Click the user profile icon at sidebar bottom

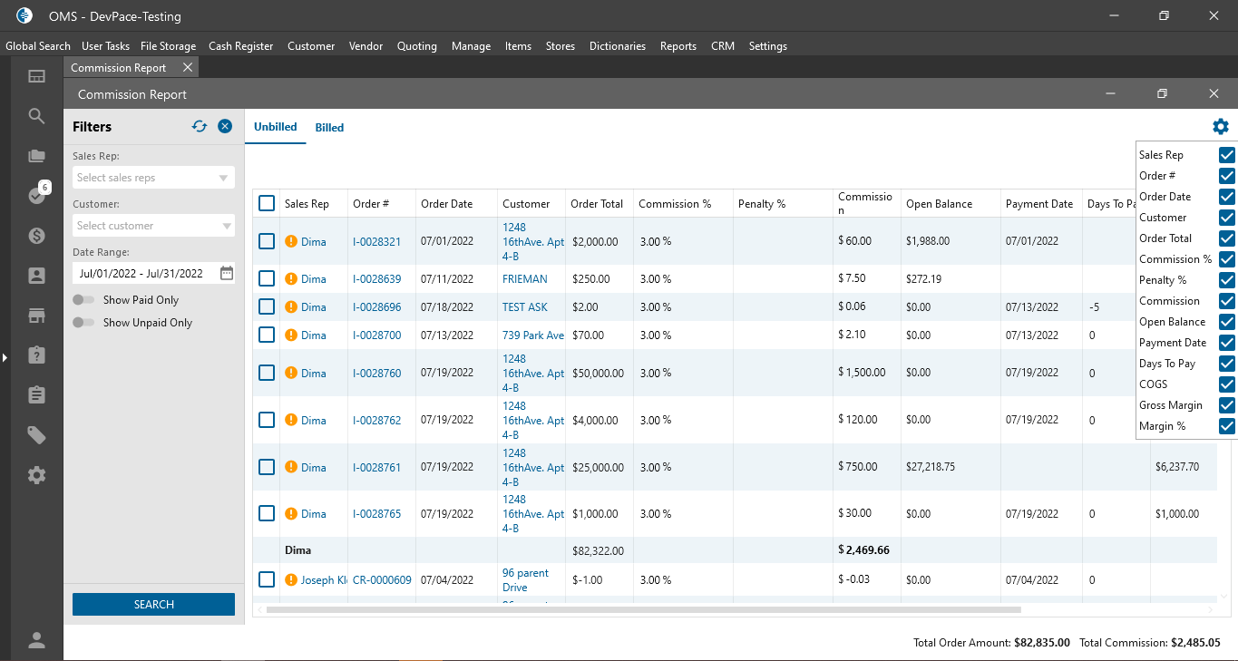(x=36, y=640)
